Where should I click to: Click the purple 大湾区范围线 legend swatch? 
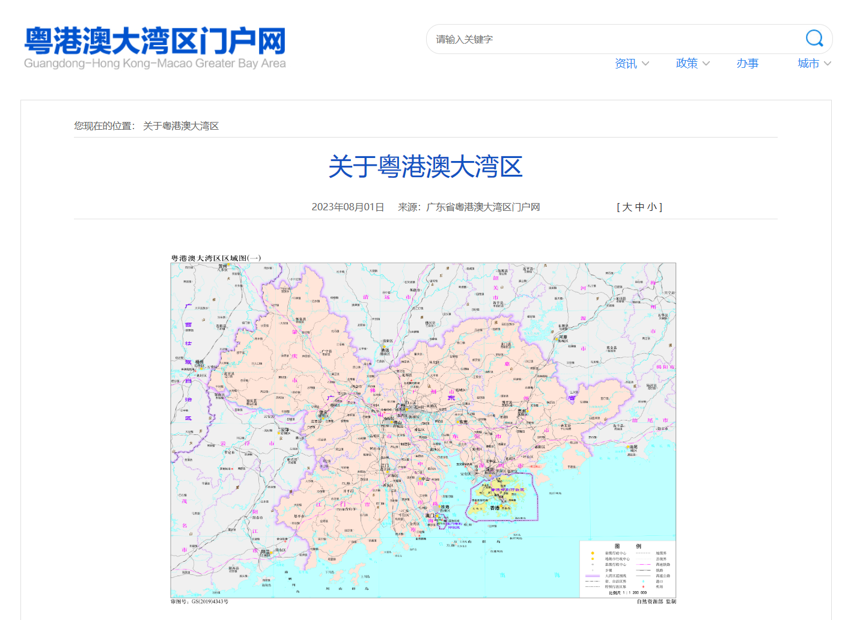[593, 576]
